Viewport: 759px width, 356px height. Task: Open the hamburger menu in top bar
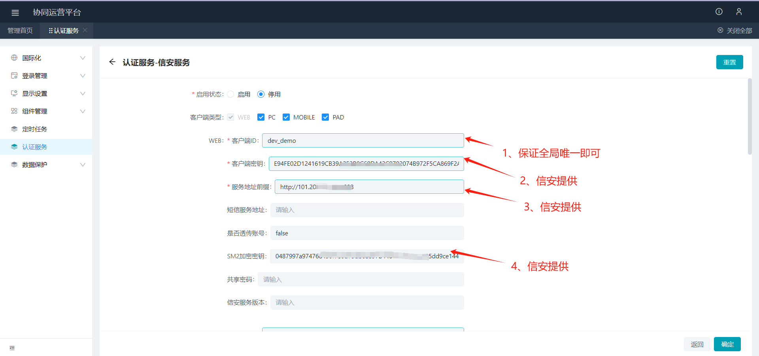pyautogui.click(x=15, y=13)
